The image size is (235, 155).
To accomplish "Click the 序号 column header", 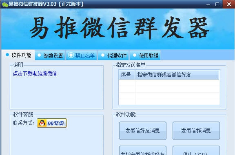I will 127,75.
